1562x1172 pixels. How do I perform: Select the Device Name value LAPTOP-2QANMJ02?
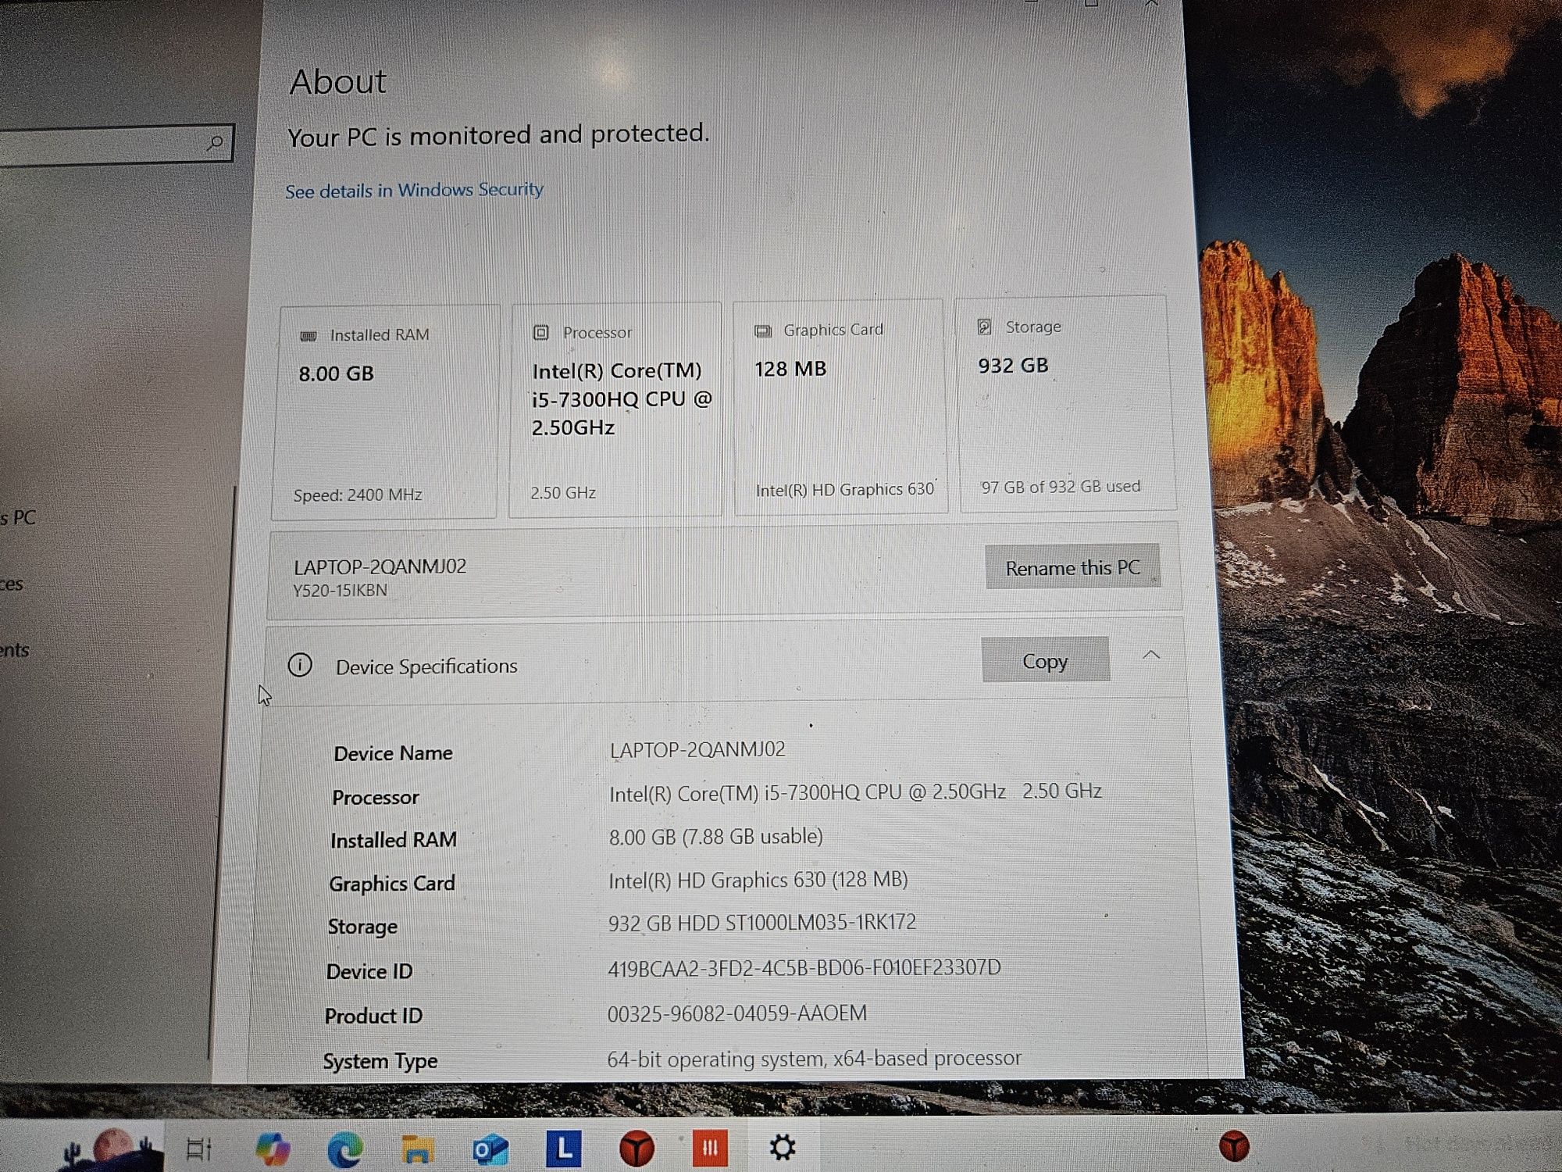[x=697, y=749]
